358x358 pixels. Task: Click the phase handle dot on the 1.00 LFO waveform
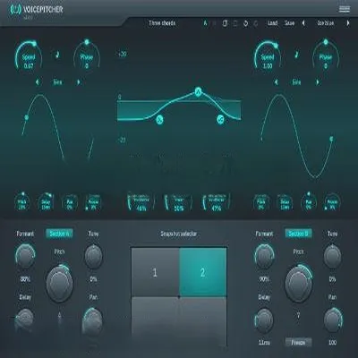tap(331, 139)
